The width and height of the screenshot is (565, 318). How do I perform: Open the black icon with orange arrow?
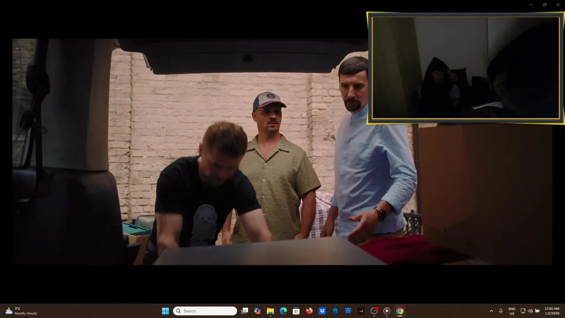tap(361, 311)
